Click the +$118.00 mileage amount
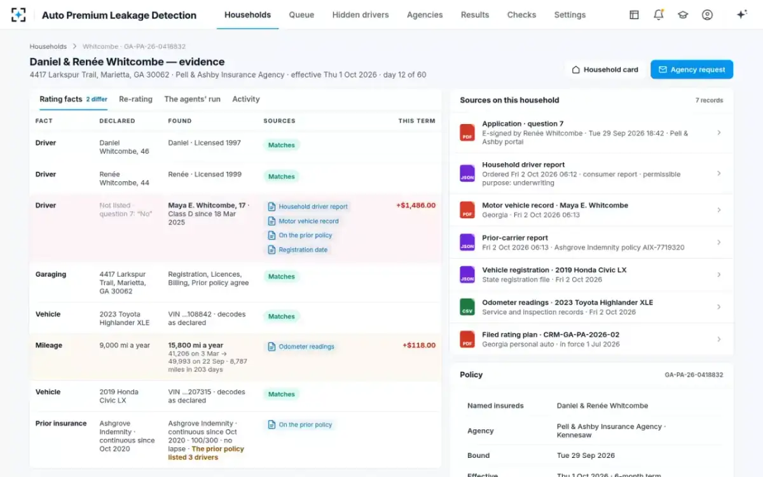The height and width of the screenshot is (477, 763). click(x=419, y=345)
